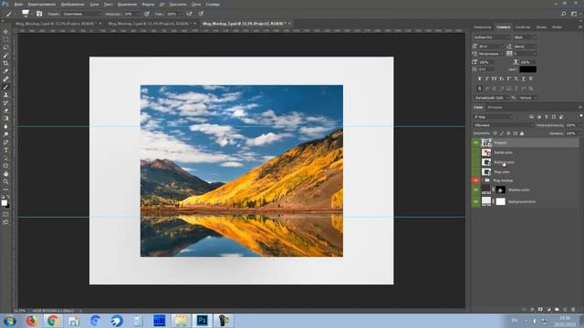Viewport: 584px width, 328px height.
Task: Toggle the layer filtering switch
Action: (x=580, y=117)
